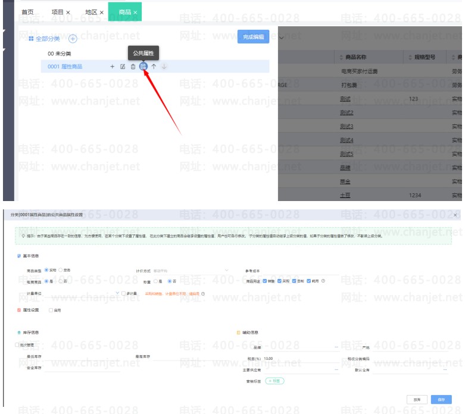Click 打包费 row text
Viewport: 465px width, 414px height.
point(349,85)
